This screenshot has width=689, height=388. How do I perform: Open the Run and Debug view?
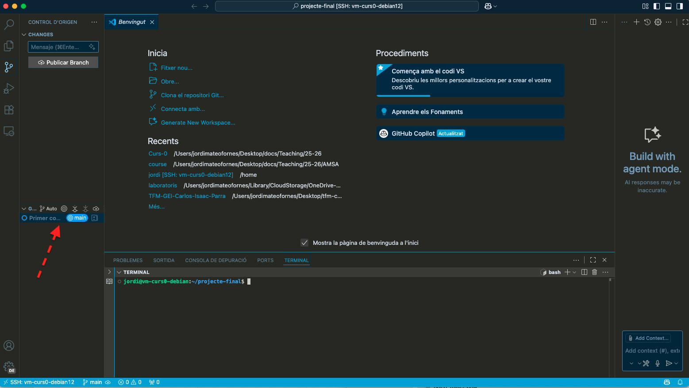9,88
